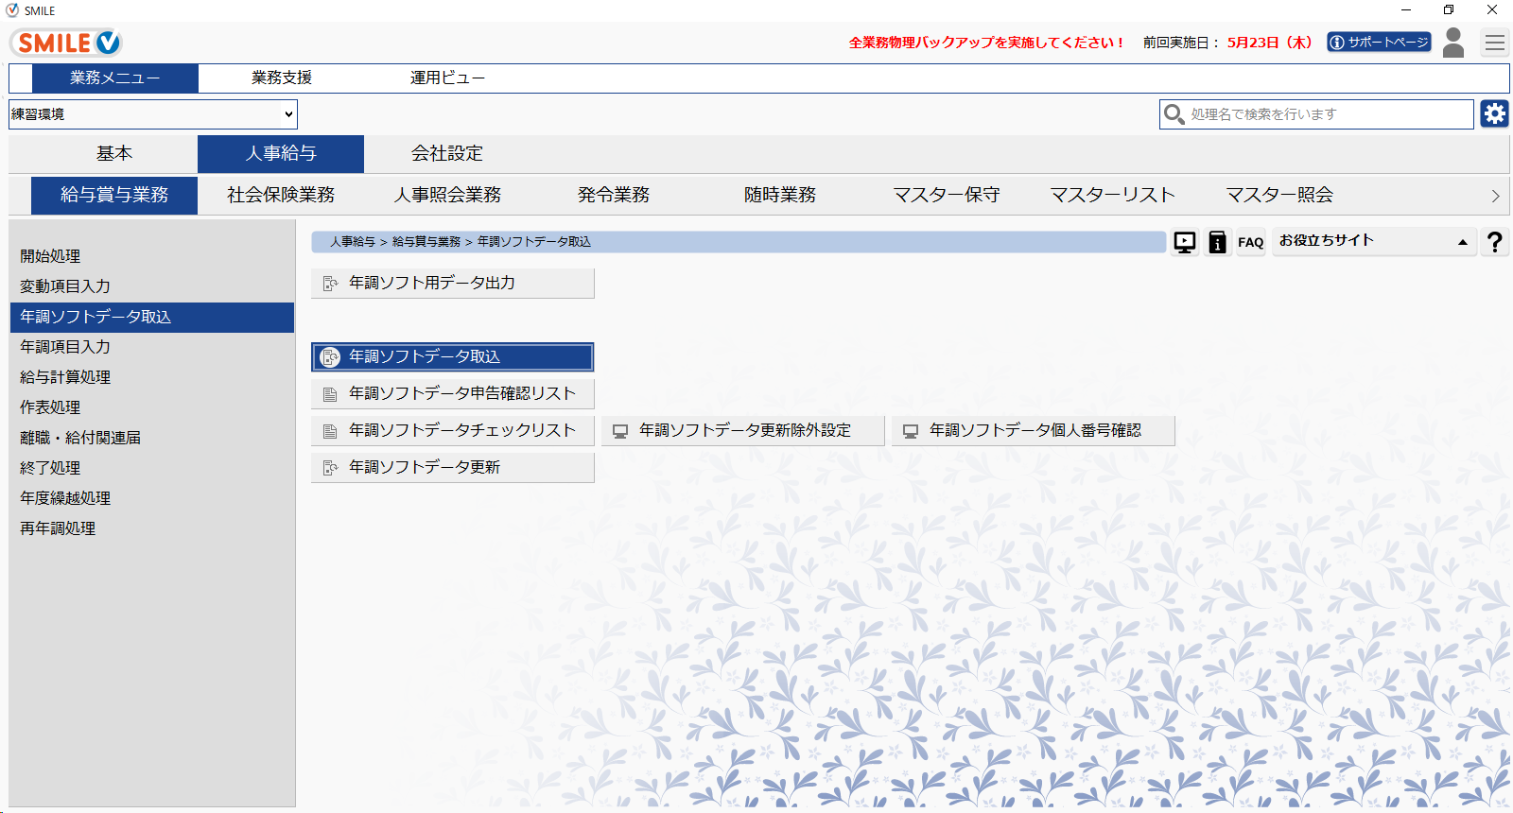Click the サポートページ link button
The height and width of the screenshot is (813, 1513).
click(x=1378, y=43)
